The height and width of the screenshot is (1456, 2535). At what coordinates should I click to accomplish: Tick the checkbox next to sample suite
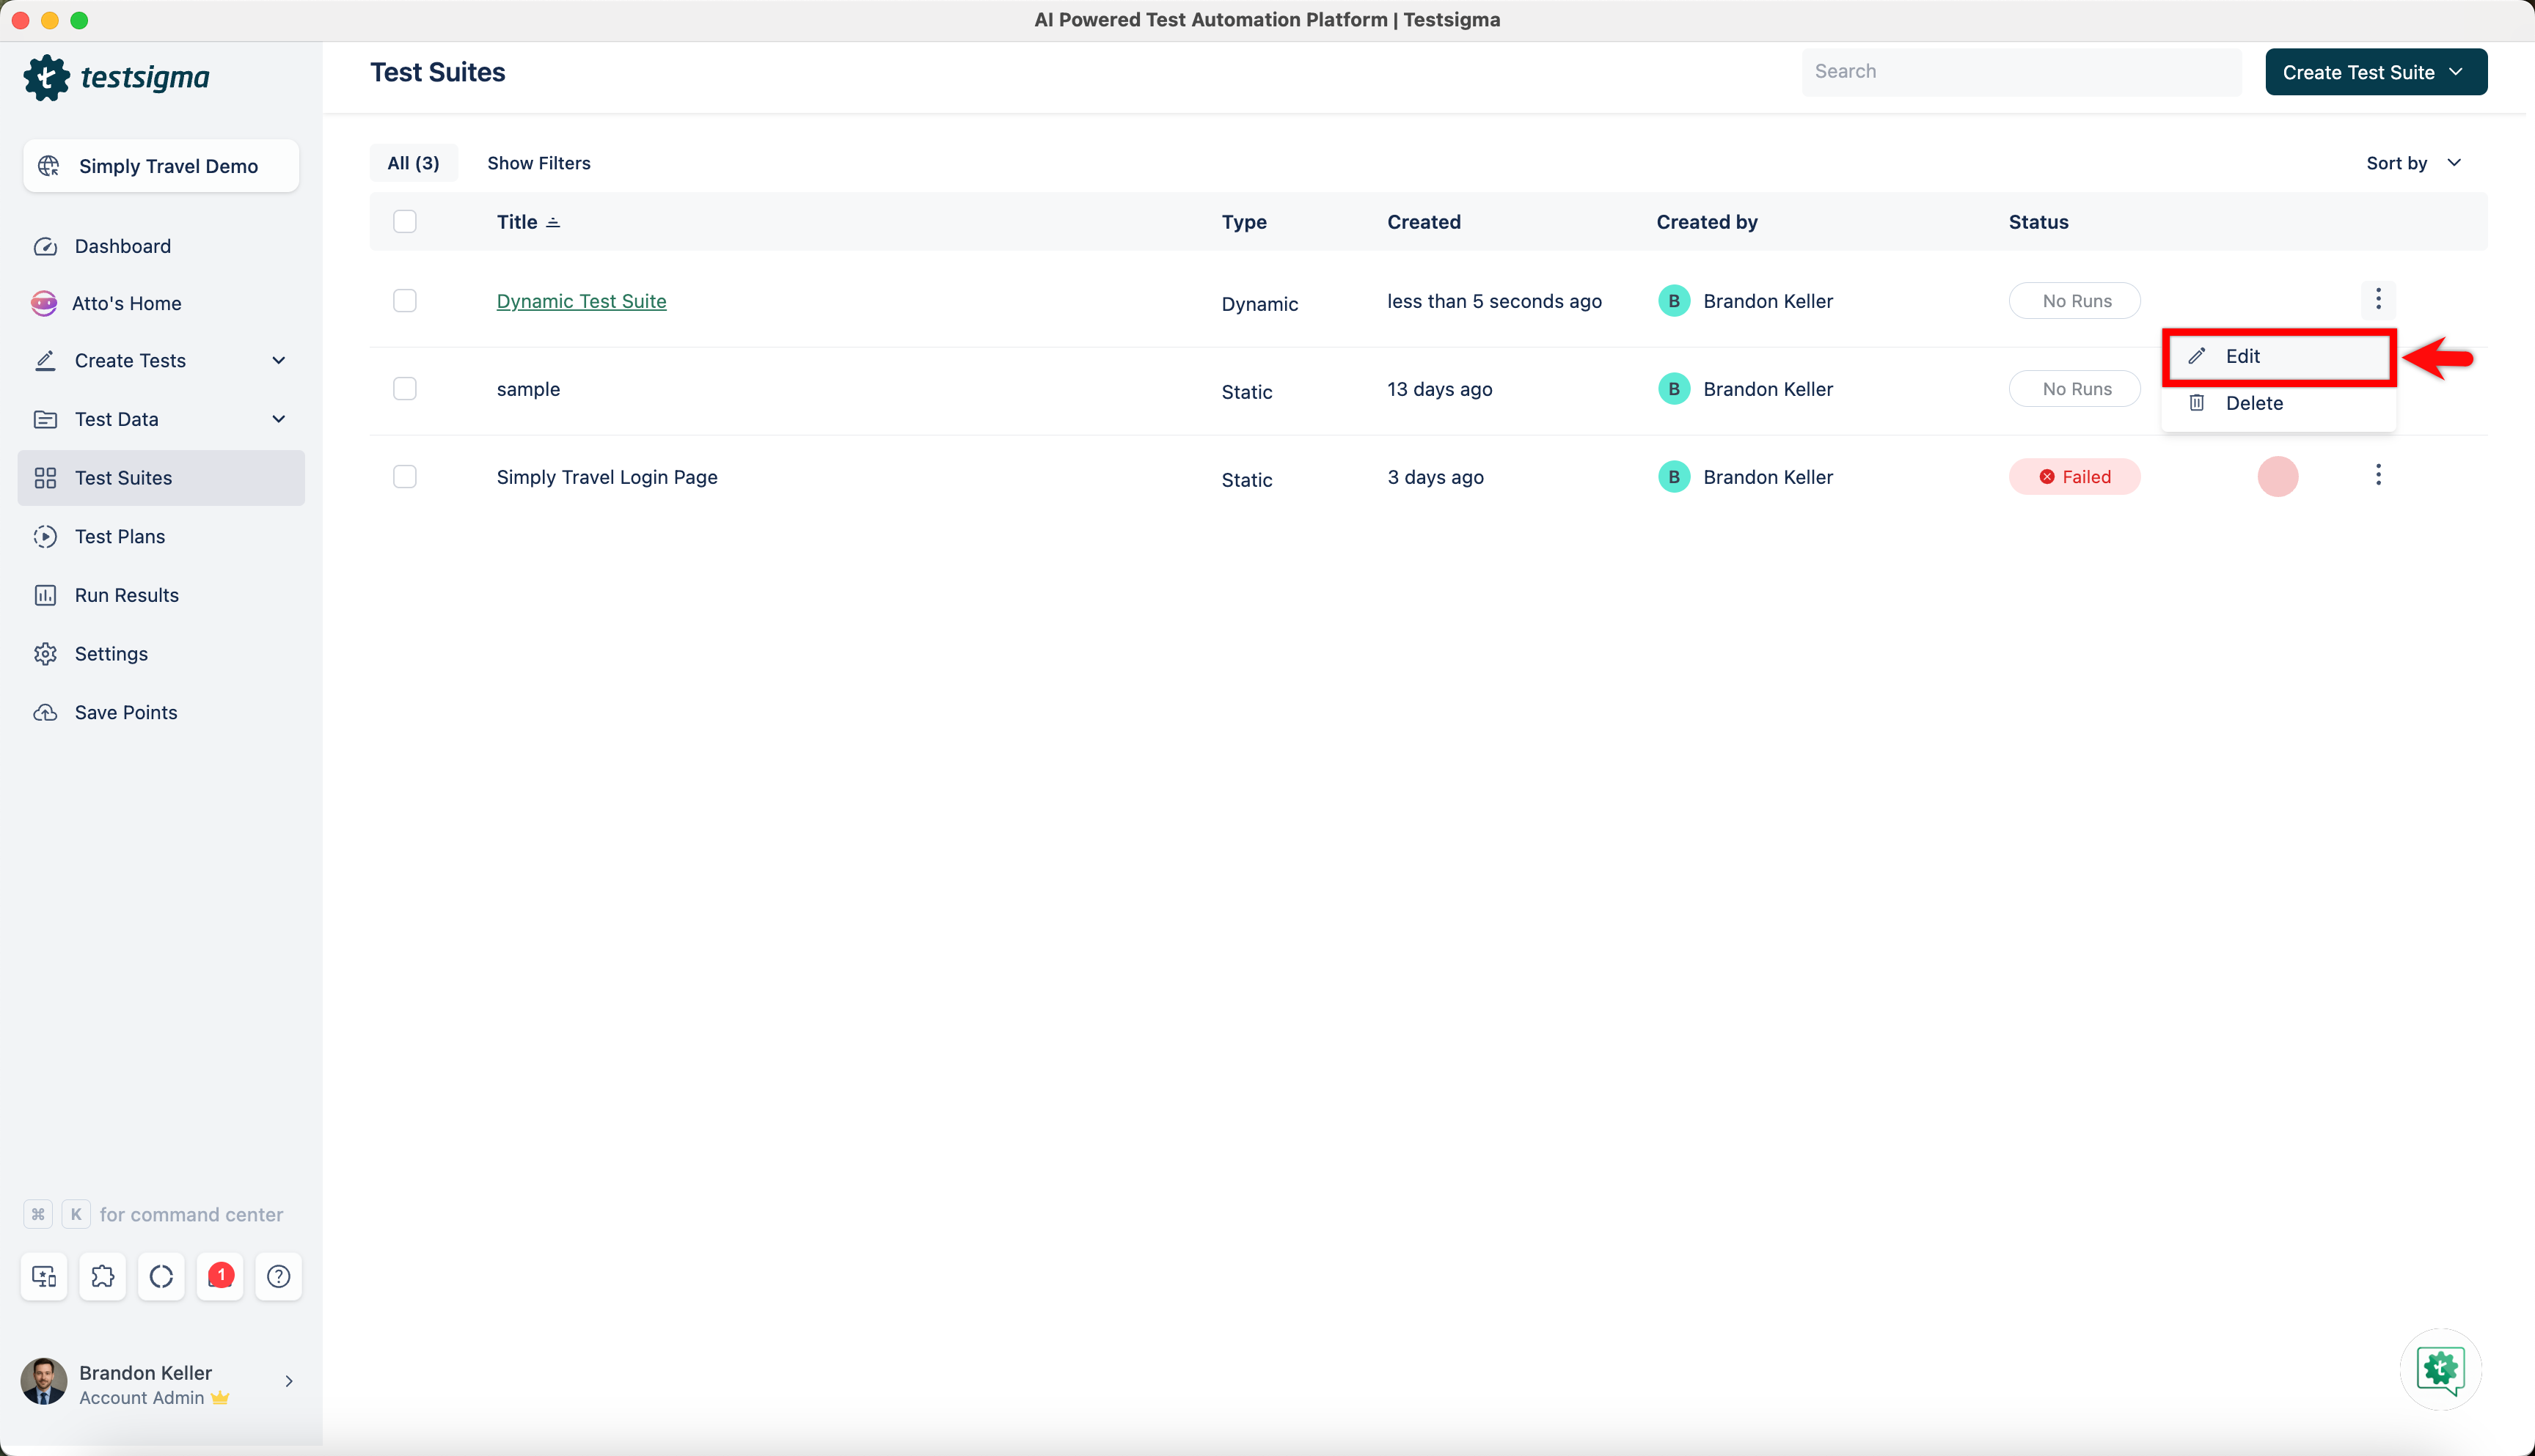pos(405,388)
